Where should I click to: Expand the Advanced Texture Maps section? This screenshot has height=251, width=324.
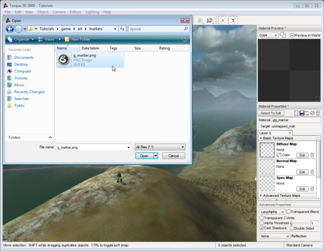[261, 195]
